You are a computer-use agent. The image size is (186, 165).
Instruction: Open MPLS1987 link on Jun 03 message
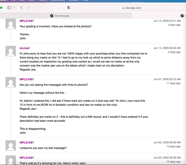pyautogui.click(x=27, y=158)
